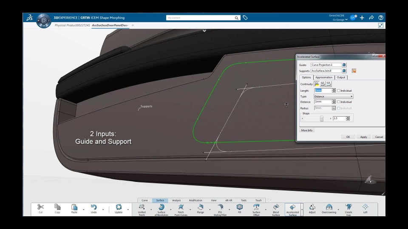Click the Paste clipboard icon
This screenshot has height=229, width=408.
click(74, 207)
